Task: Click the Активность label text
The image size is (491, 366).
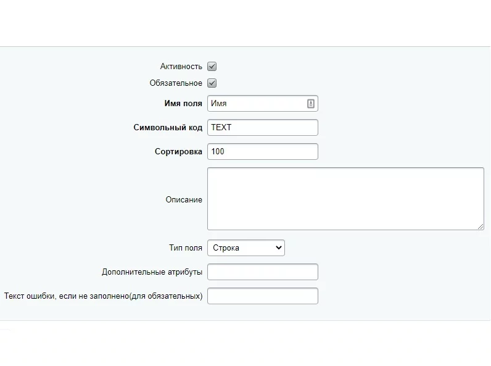Action: coord(181,67)
